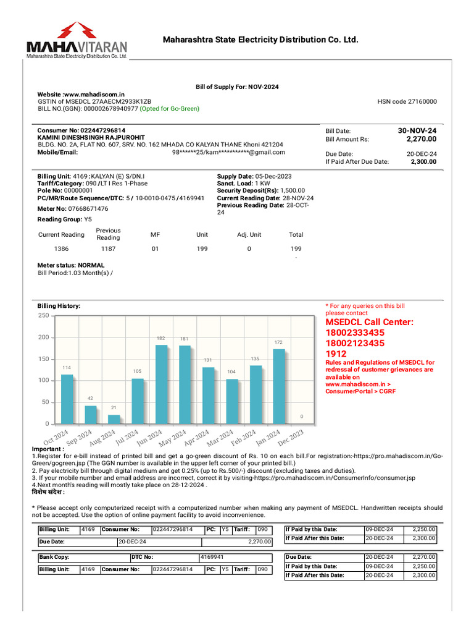Click Bank Copy If Paid After this Date 2,300.00
Viewport: 474px width, 633px height.
pyautogui.click(x=420, y=576)
